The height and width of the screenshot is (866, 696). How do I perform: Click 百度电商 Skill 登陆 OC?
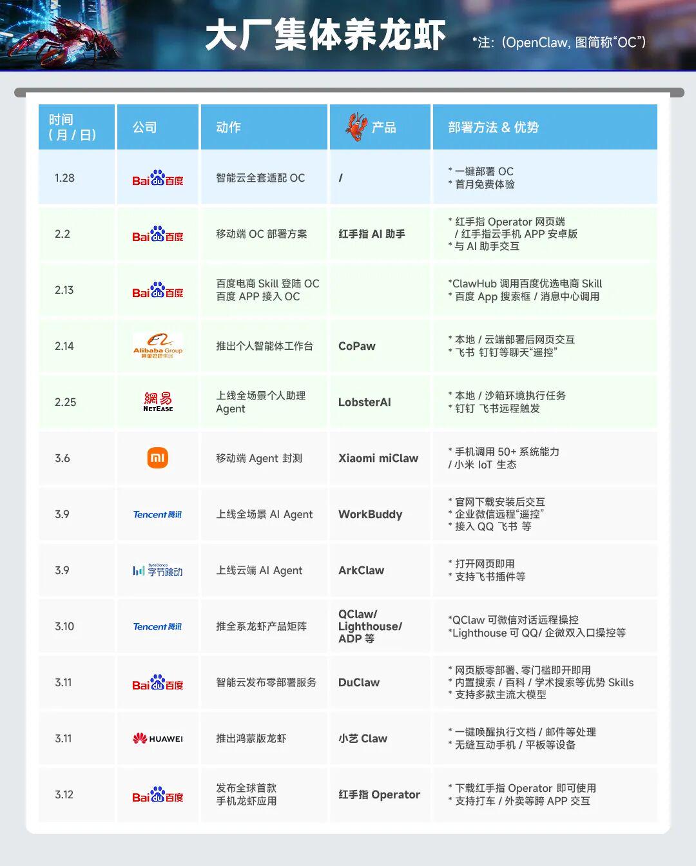click(267, 284)
